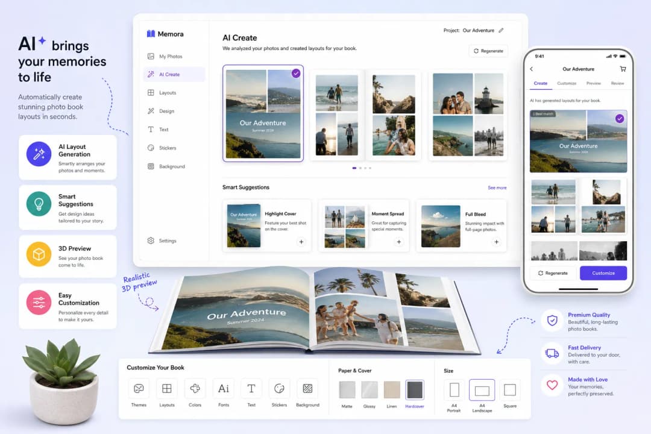Go back in the phone app
This screenshot has height=434, width=651.
(532, 69)
